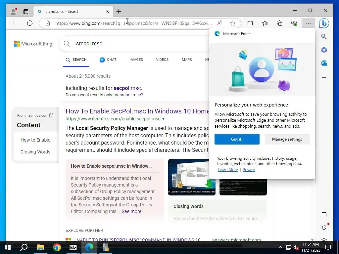Open the notification center icon
This screenshot has width=339, height=254.
[328, 247]
